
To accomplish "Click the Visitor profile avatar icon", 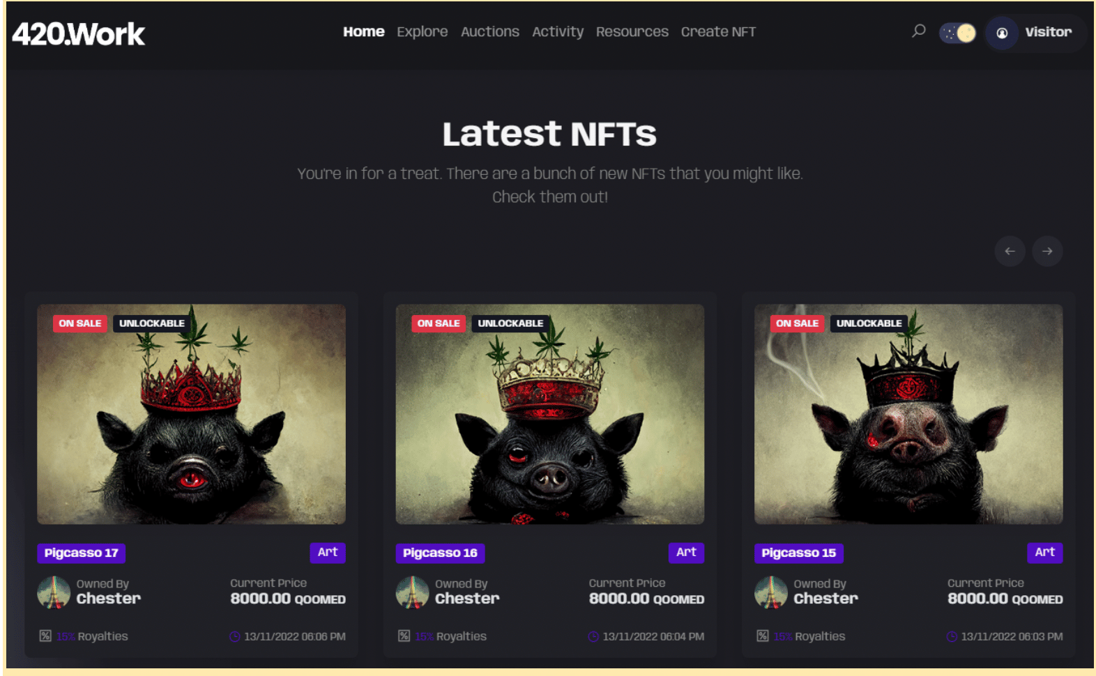I will [1002, 33].
